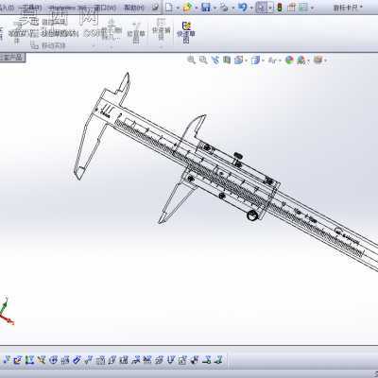The width and height of the screenshot is (378, 378).
Task: Select the Move Entities (移动实体) tool
Action: [x=49, y=46]
